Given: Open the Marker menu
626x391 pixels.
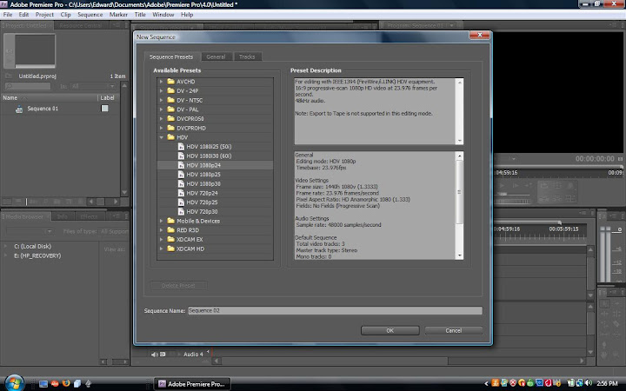Looking at the screenshot, I should [x=118, y=15].
